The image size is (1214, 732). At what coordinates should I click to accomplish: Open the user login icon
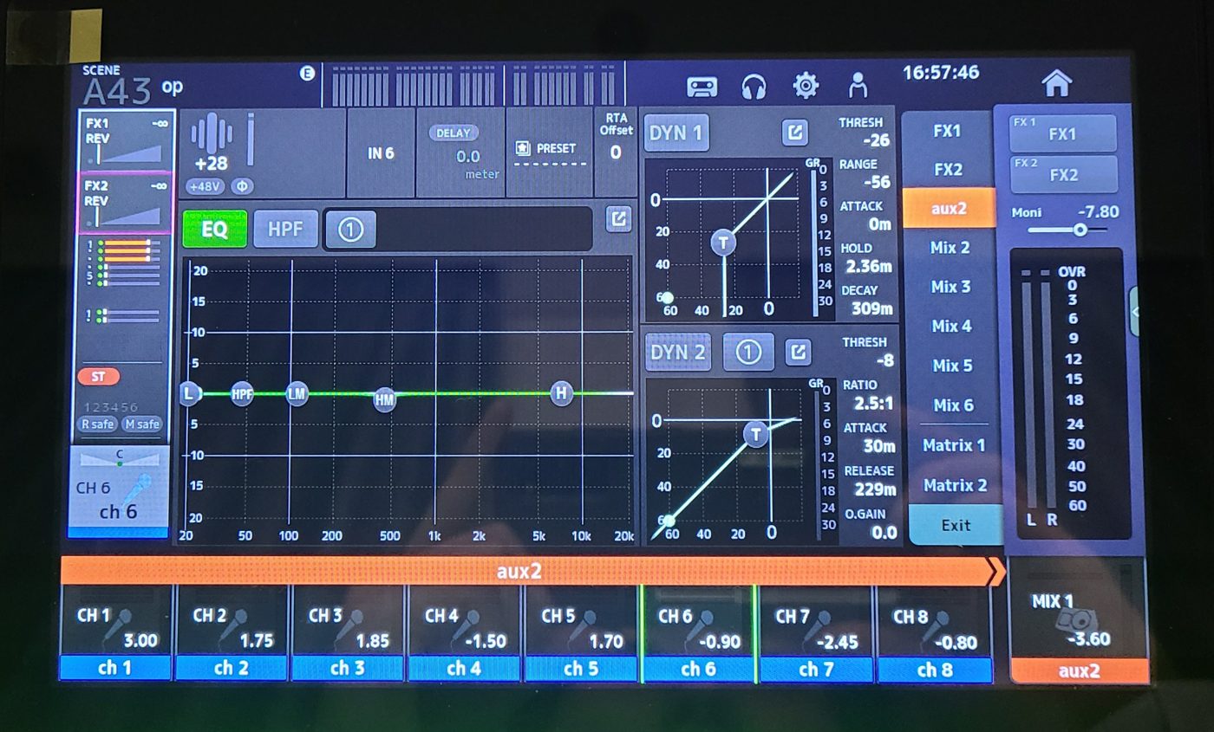(858, 85)
